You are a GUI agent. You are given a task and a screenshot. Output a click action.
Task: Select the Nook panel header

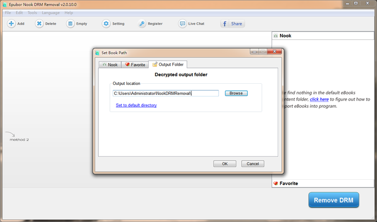(x=323, y=36)
